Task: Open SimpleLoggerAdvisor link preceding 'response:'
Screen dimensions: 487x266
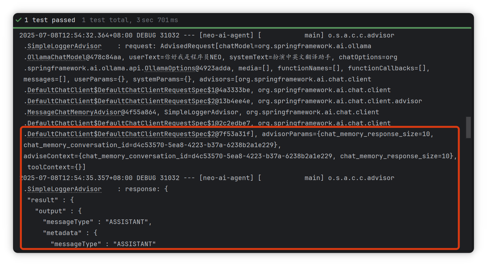Action: pos(64,189)
